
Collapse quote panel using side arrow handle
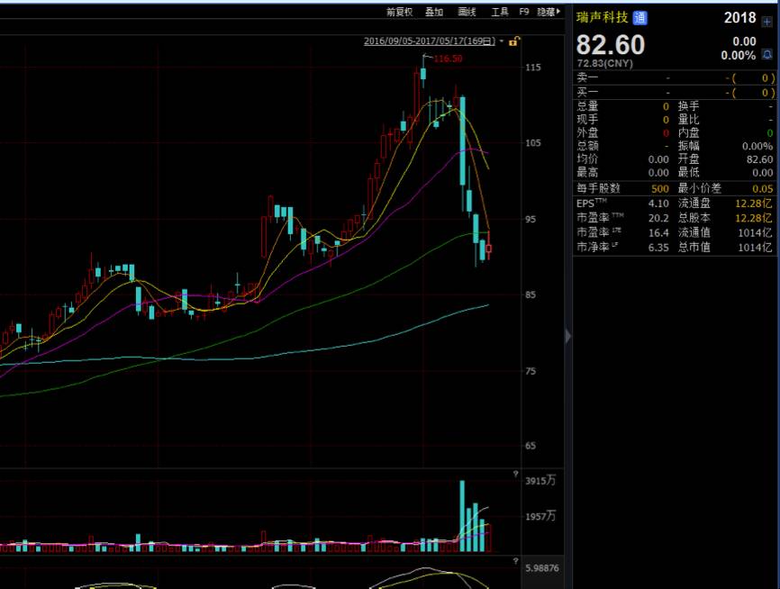[x=568, y=337]
